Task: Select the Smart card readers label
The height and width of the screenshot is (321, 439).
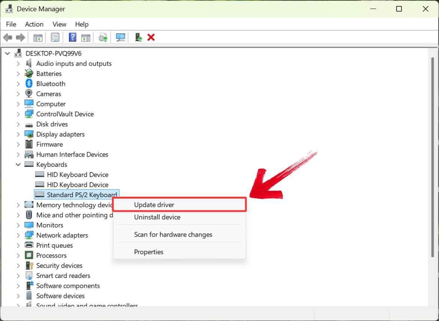Action: coord(63,275)
